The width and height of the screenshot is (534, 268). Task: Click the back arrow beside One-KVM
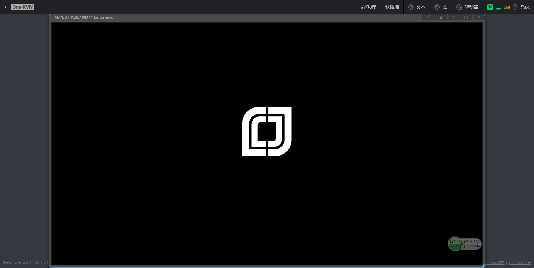7,7
